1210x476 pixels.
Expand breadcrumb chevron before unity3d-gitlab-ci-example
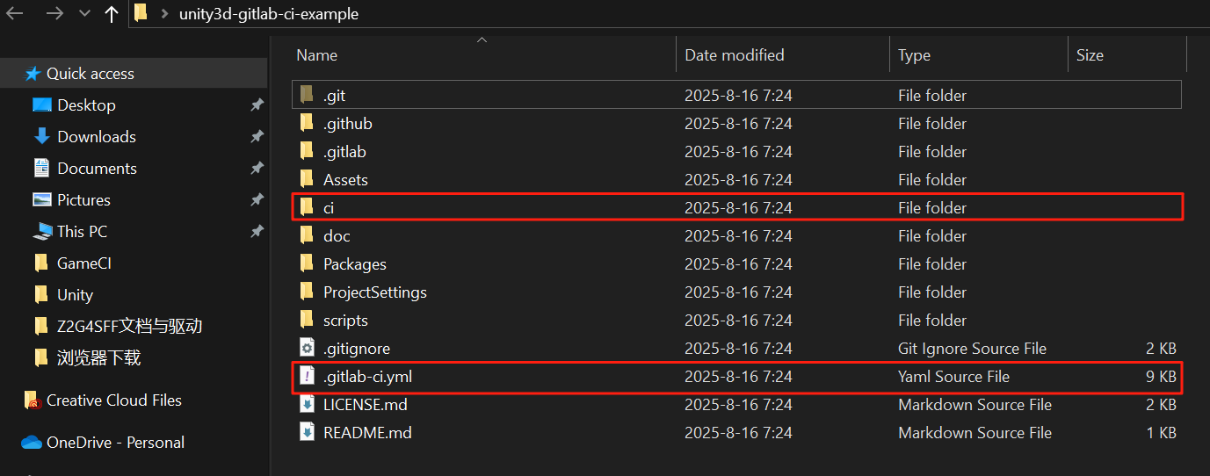[x=164, y=14]
